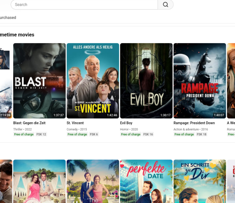This screenshot has height=203, width=235.
Task: Click the FSK 18 badge under Rampage
Action: (202, 134)
